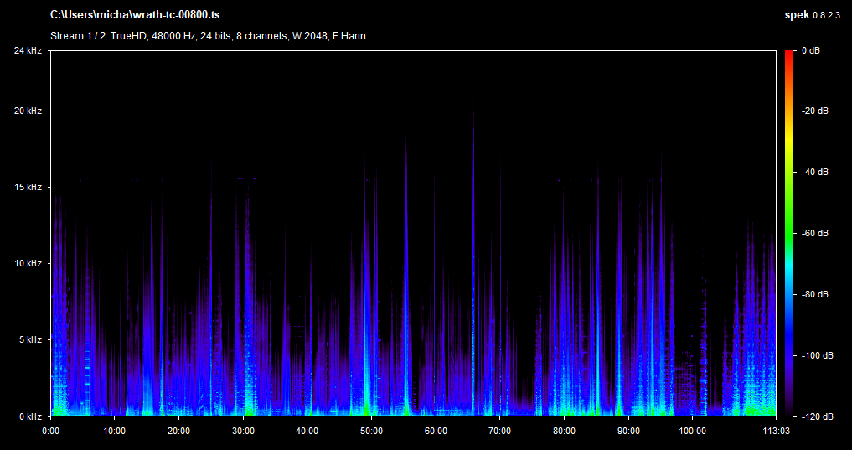This screenshot has width=852, height=450.
Task: Pick the 10 kHz frequency axis label
Action: coord(28,263)
